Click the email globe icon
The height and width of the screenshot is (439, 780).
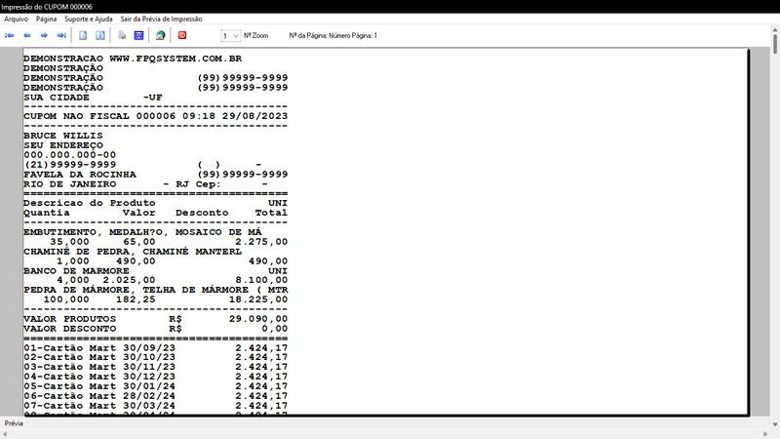click(160, 35)
